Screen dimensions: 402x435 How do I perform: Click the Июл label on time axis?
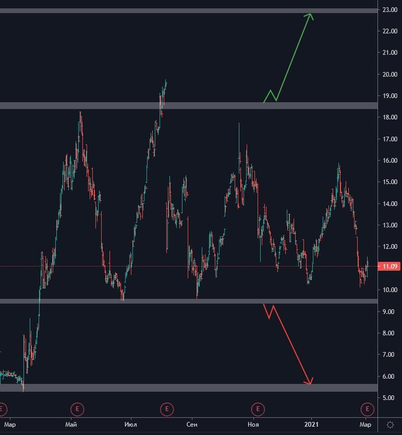(130, 425)
